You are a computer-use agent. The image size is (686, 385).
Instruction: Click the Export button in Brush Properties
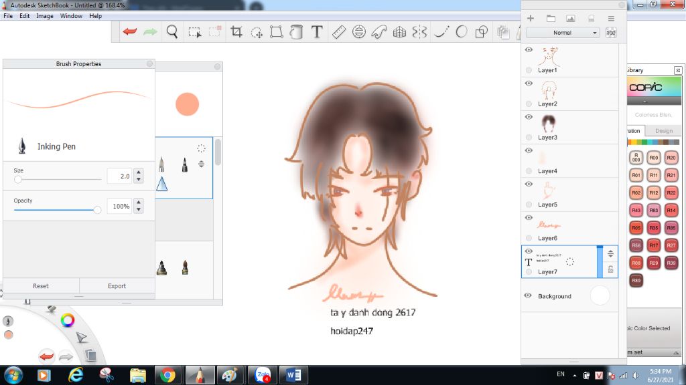click(x=117, y=286)
